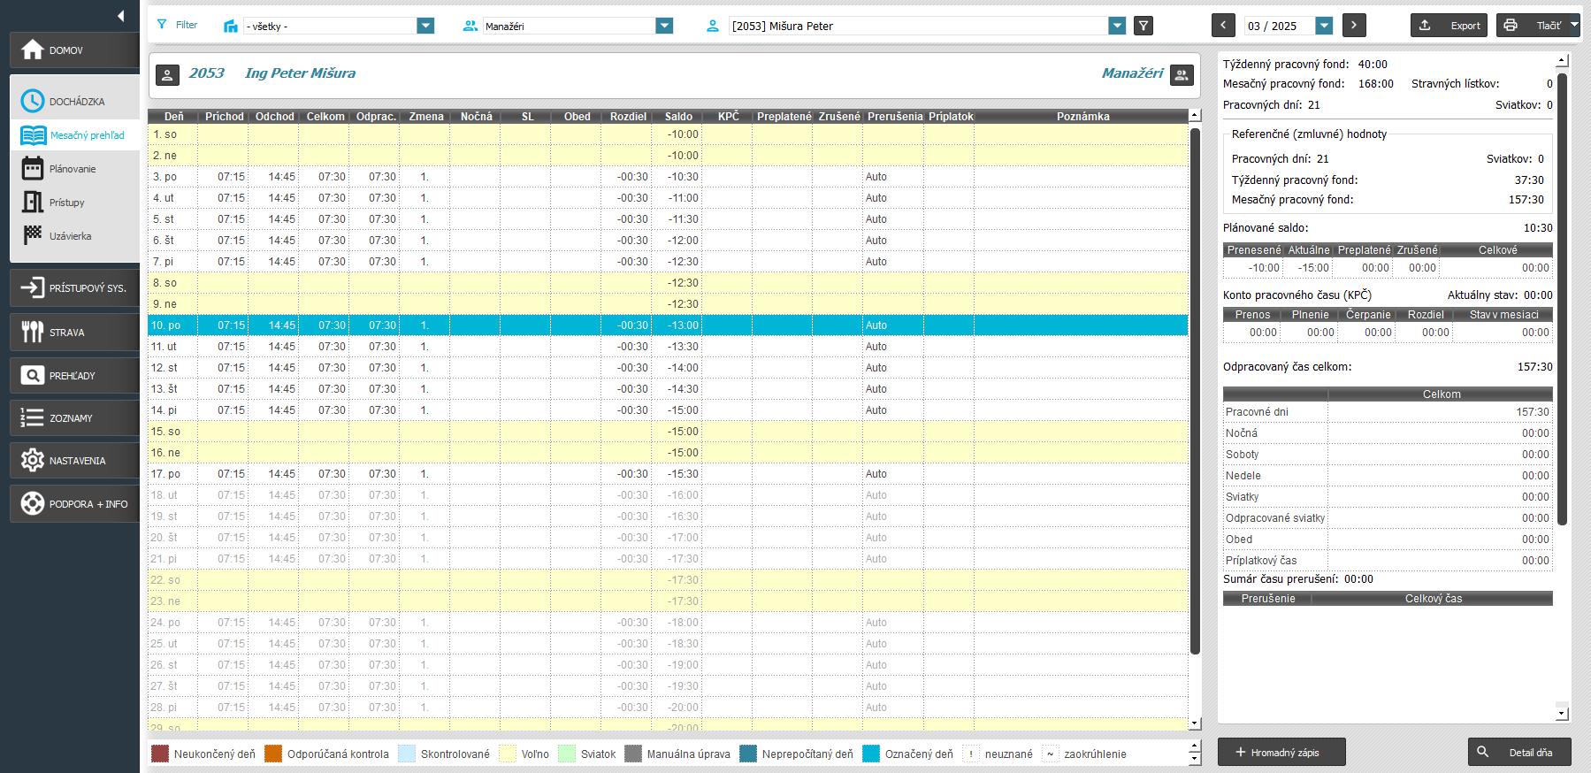Open the month picker dropdown for 03 / 2025
1591x773 pixels.
click(x=1324, y=26)
